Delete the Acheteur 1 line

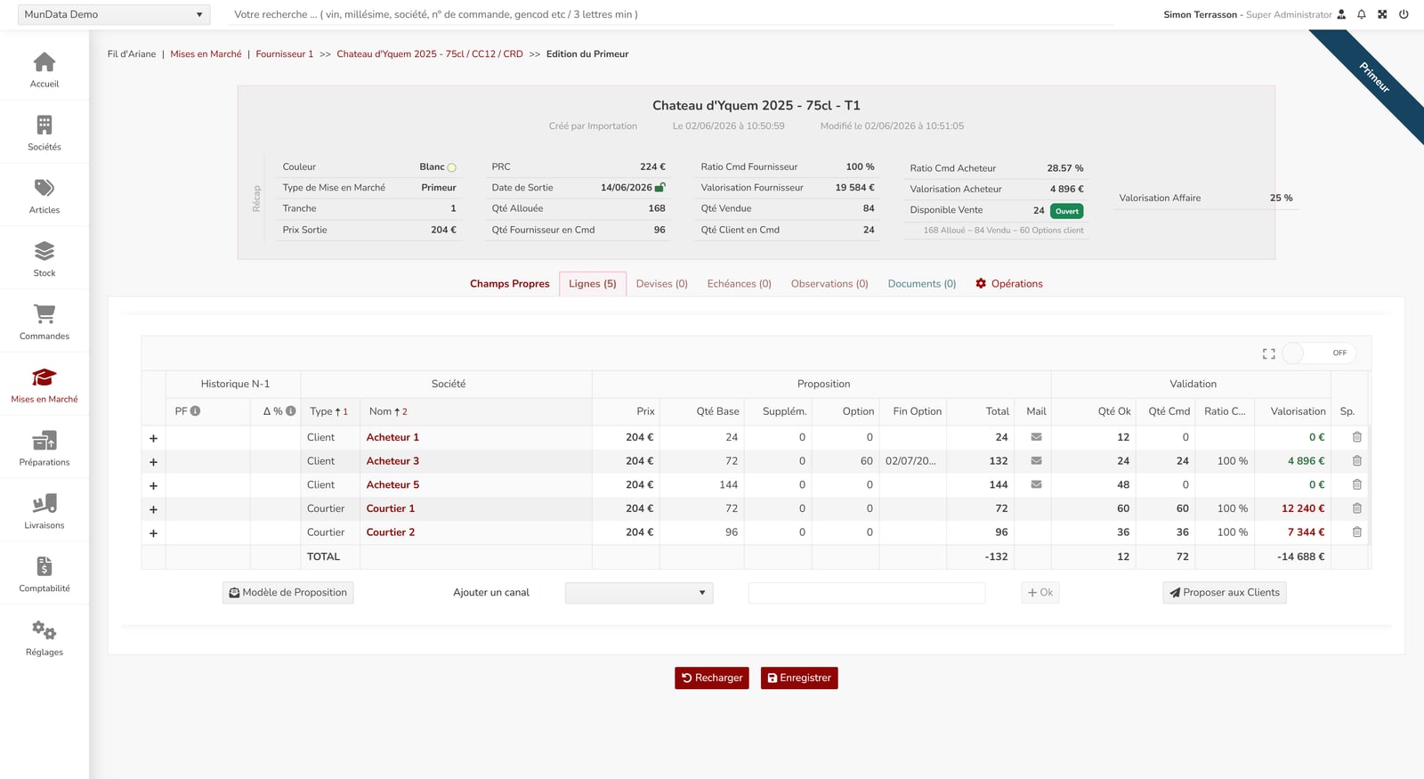(x=1357, y=437)
